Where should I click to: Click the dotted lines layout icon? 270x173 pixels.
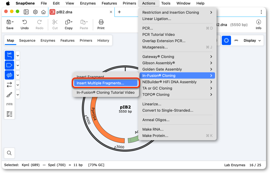(x=9, y=114)
